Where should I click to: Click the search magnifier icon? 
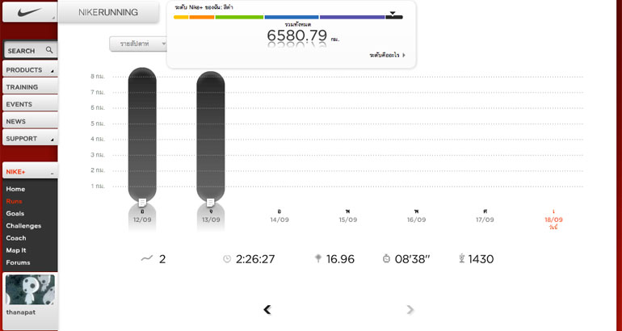coord(49,50)
